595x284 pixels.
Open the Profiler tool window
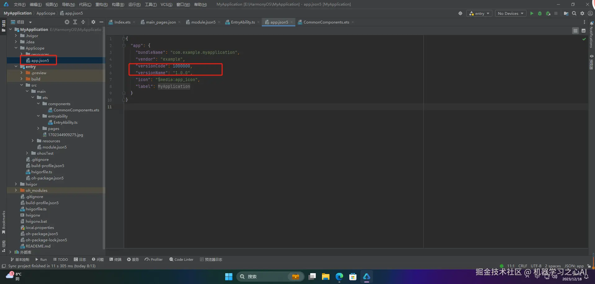click(x=154, y=260)
